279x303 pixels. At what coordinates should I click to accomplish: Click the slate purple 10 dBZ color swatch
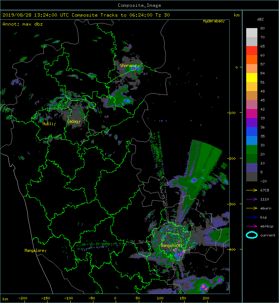(252, 168)
